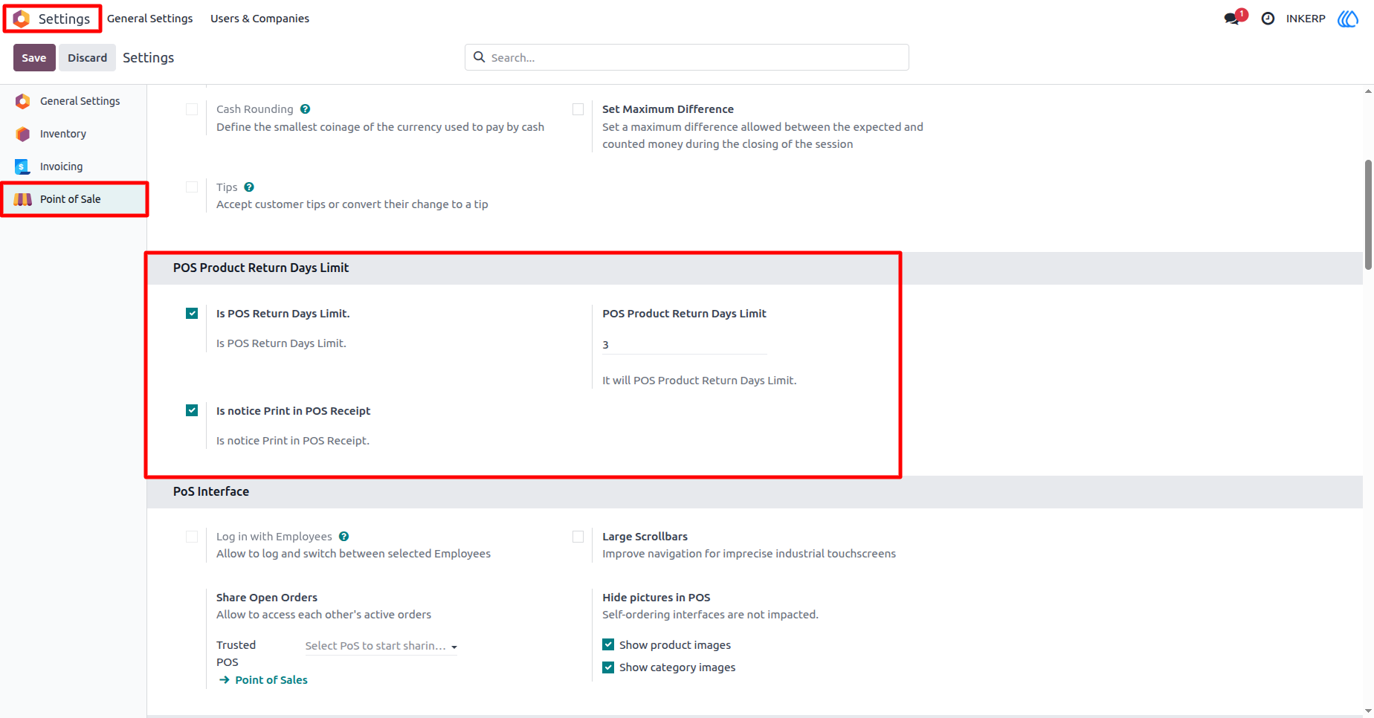Click the search magnifier icon
The width and height of the screenshot is (1374, 718).
coord(480,57)
